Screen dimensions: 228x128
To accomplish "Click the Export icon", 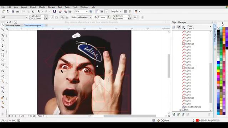I will tap(65, 11).
